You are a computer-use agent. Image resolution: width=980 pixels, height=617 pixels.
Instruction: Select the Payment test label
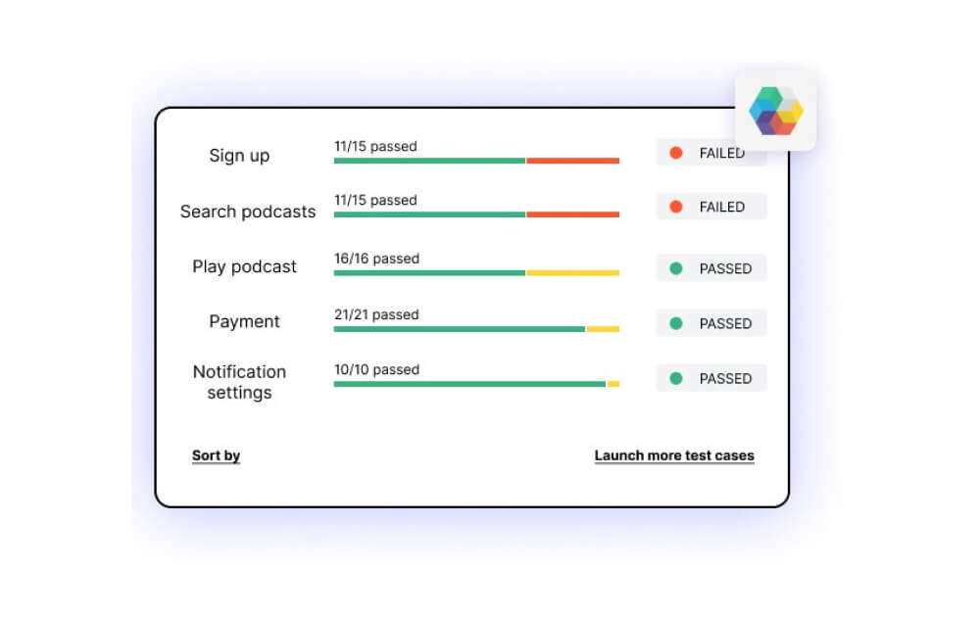click(x=244, y=321)
